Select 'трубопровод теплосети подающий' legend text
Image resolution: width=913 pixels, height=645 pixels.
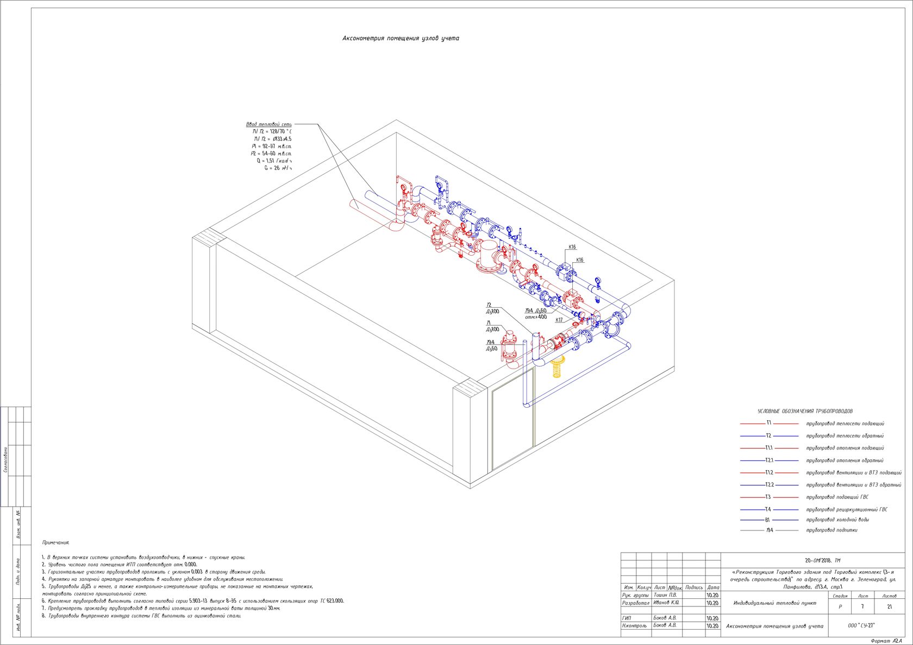(x=845, y=423)
